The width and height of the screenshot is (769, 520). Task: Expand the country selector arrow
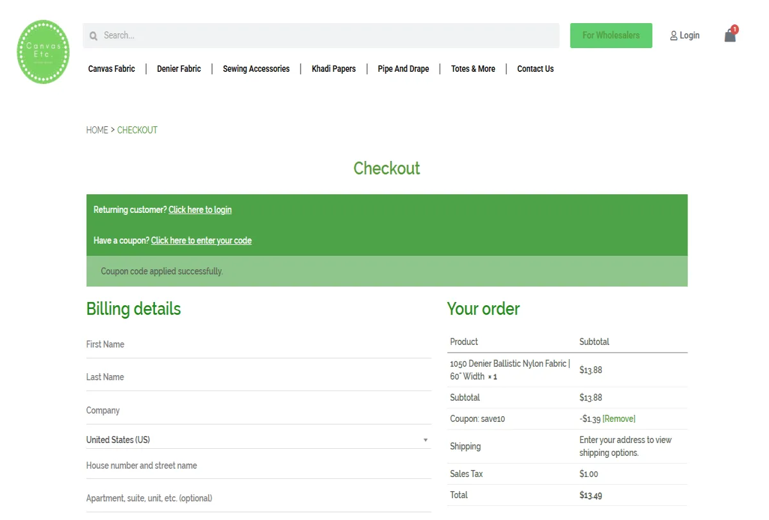tap(425, 440)
